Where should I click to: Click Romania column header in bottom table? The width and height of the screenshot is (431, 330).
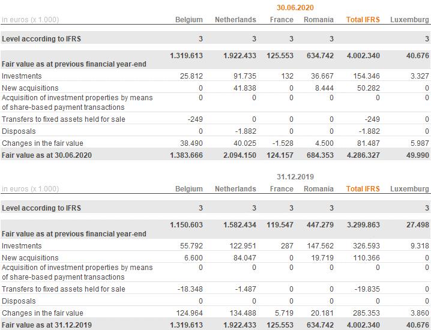tap(319, 189)
